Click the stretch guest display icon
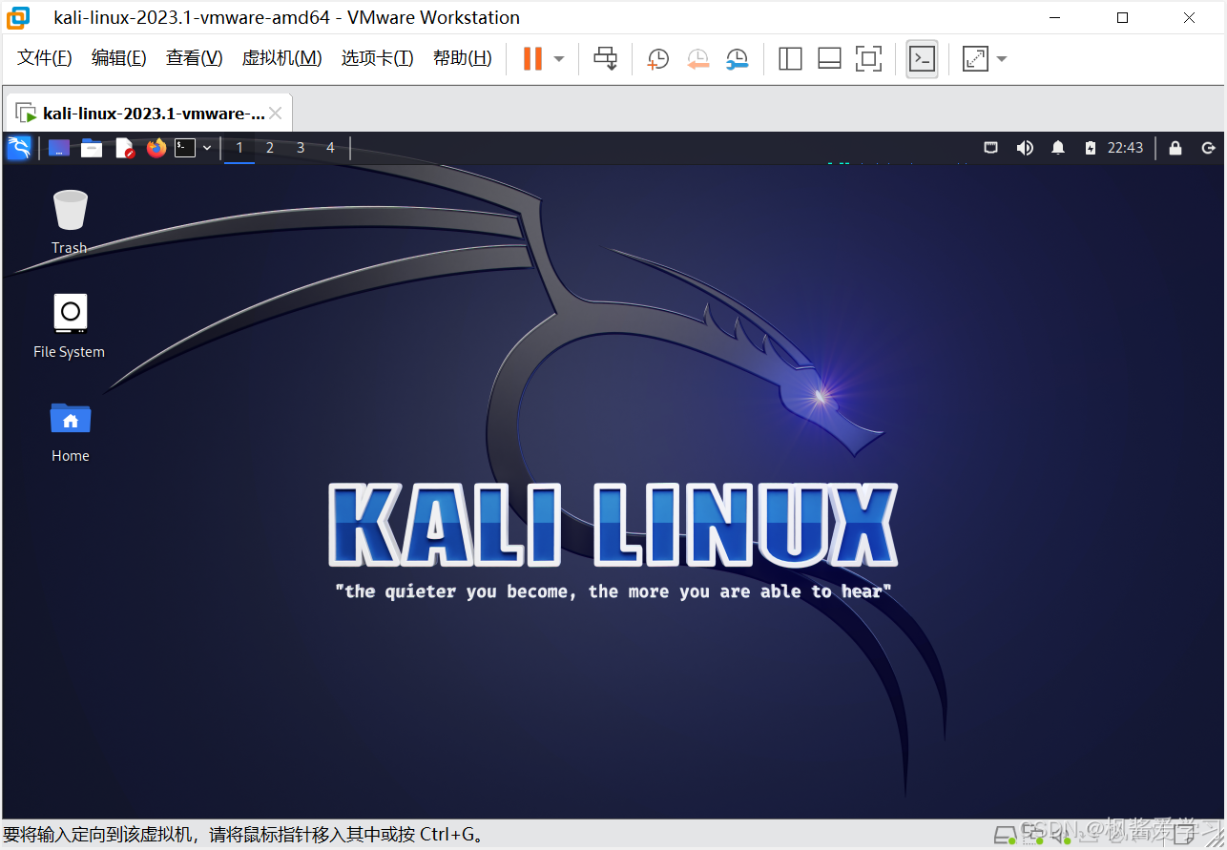The height and width of the screenshot is (850, 1227). click(x=975, y=59)
